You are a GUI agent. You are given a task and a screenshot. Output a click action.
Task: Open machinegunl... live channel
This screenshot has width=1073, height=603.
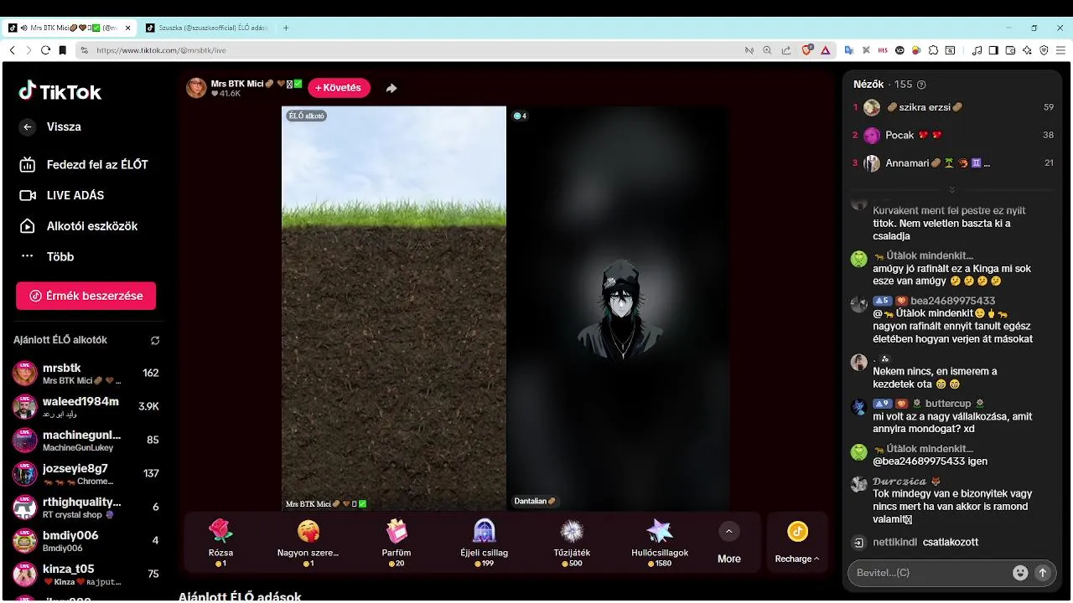[x=86, y=441]
